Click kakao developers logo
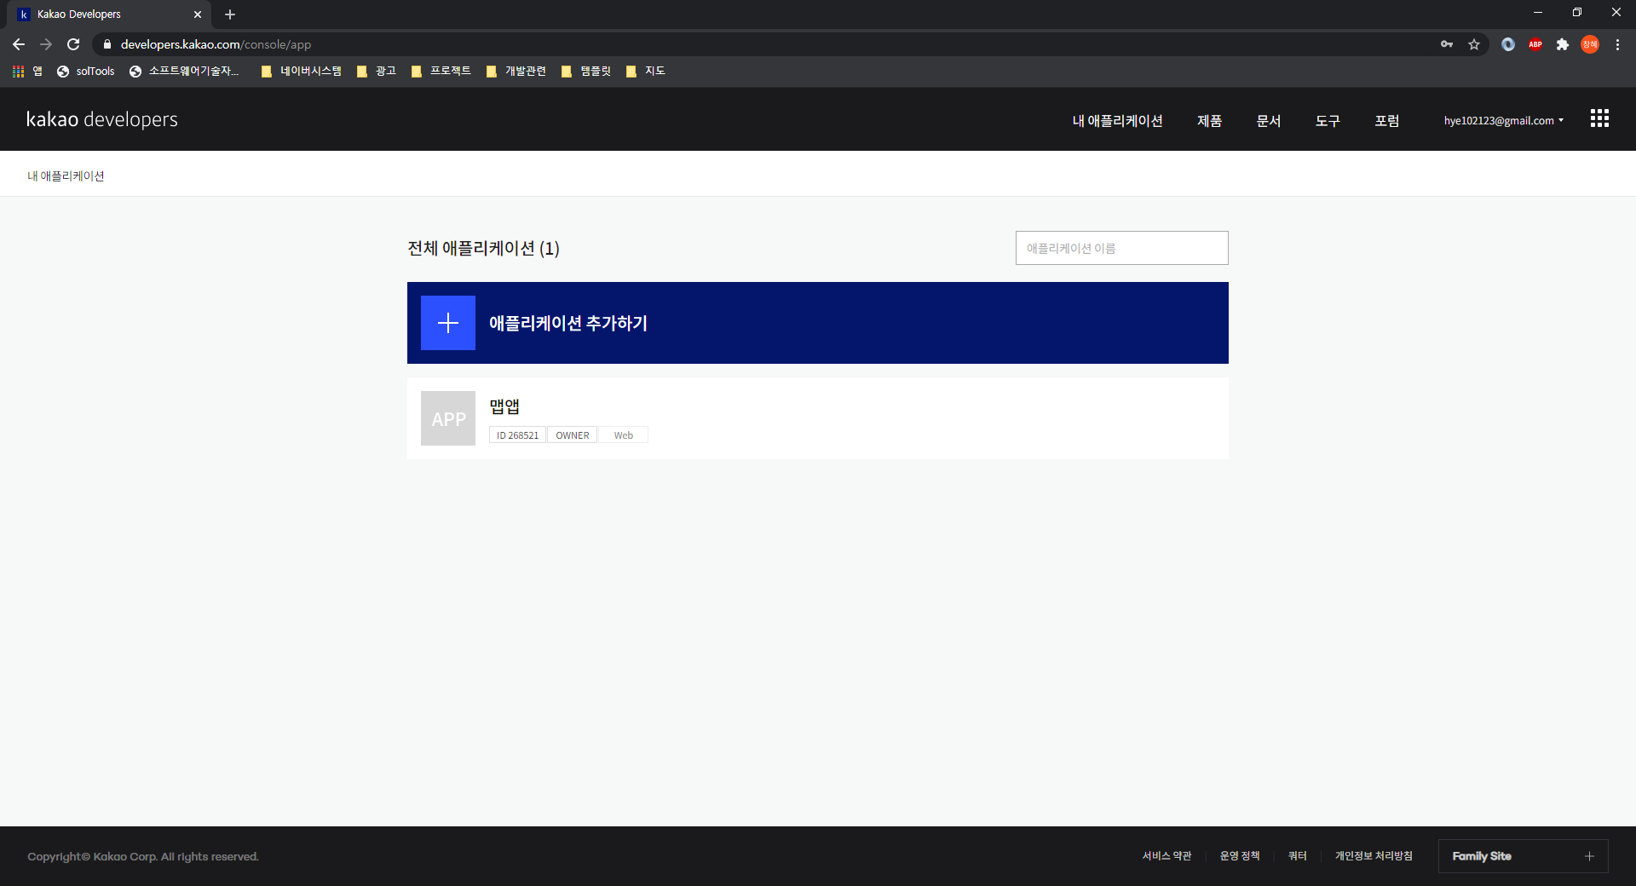The width and height of the screenshot is (1636, 886). (x=102, y=119)
